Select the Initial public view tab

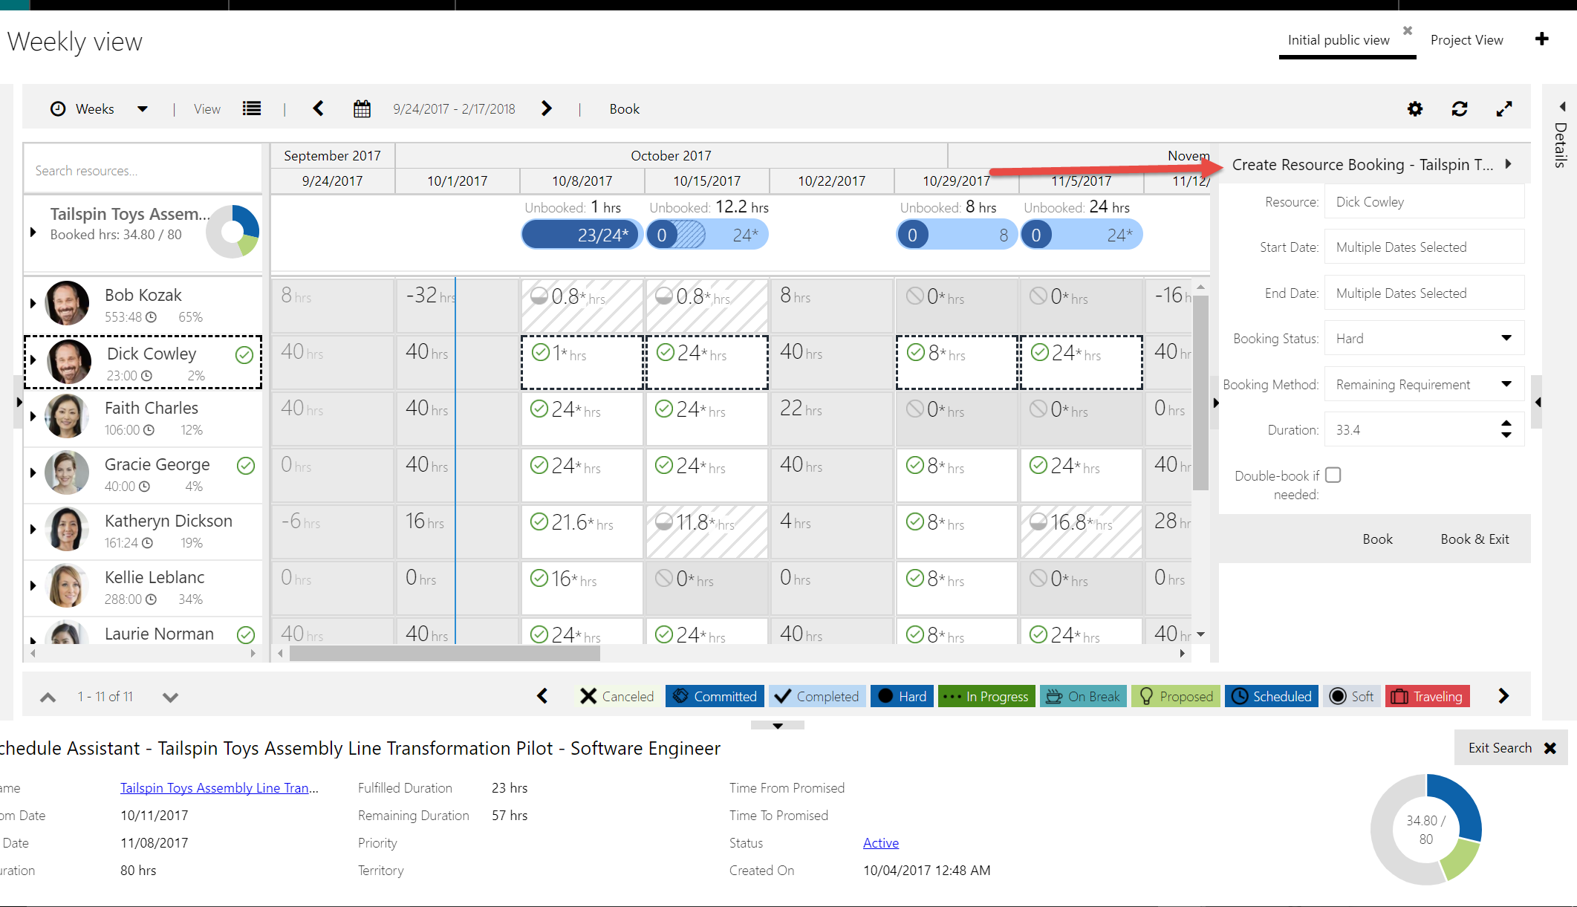click(x=1338, y=40)
